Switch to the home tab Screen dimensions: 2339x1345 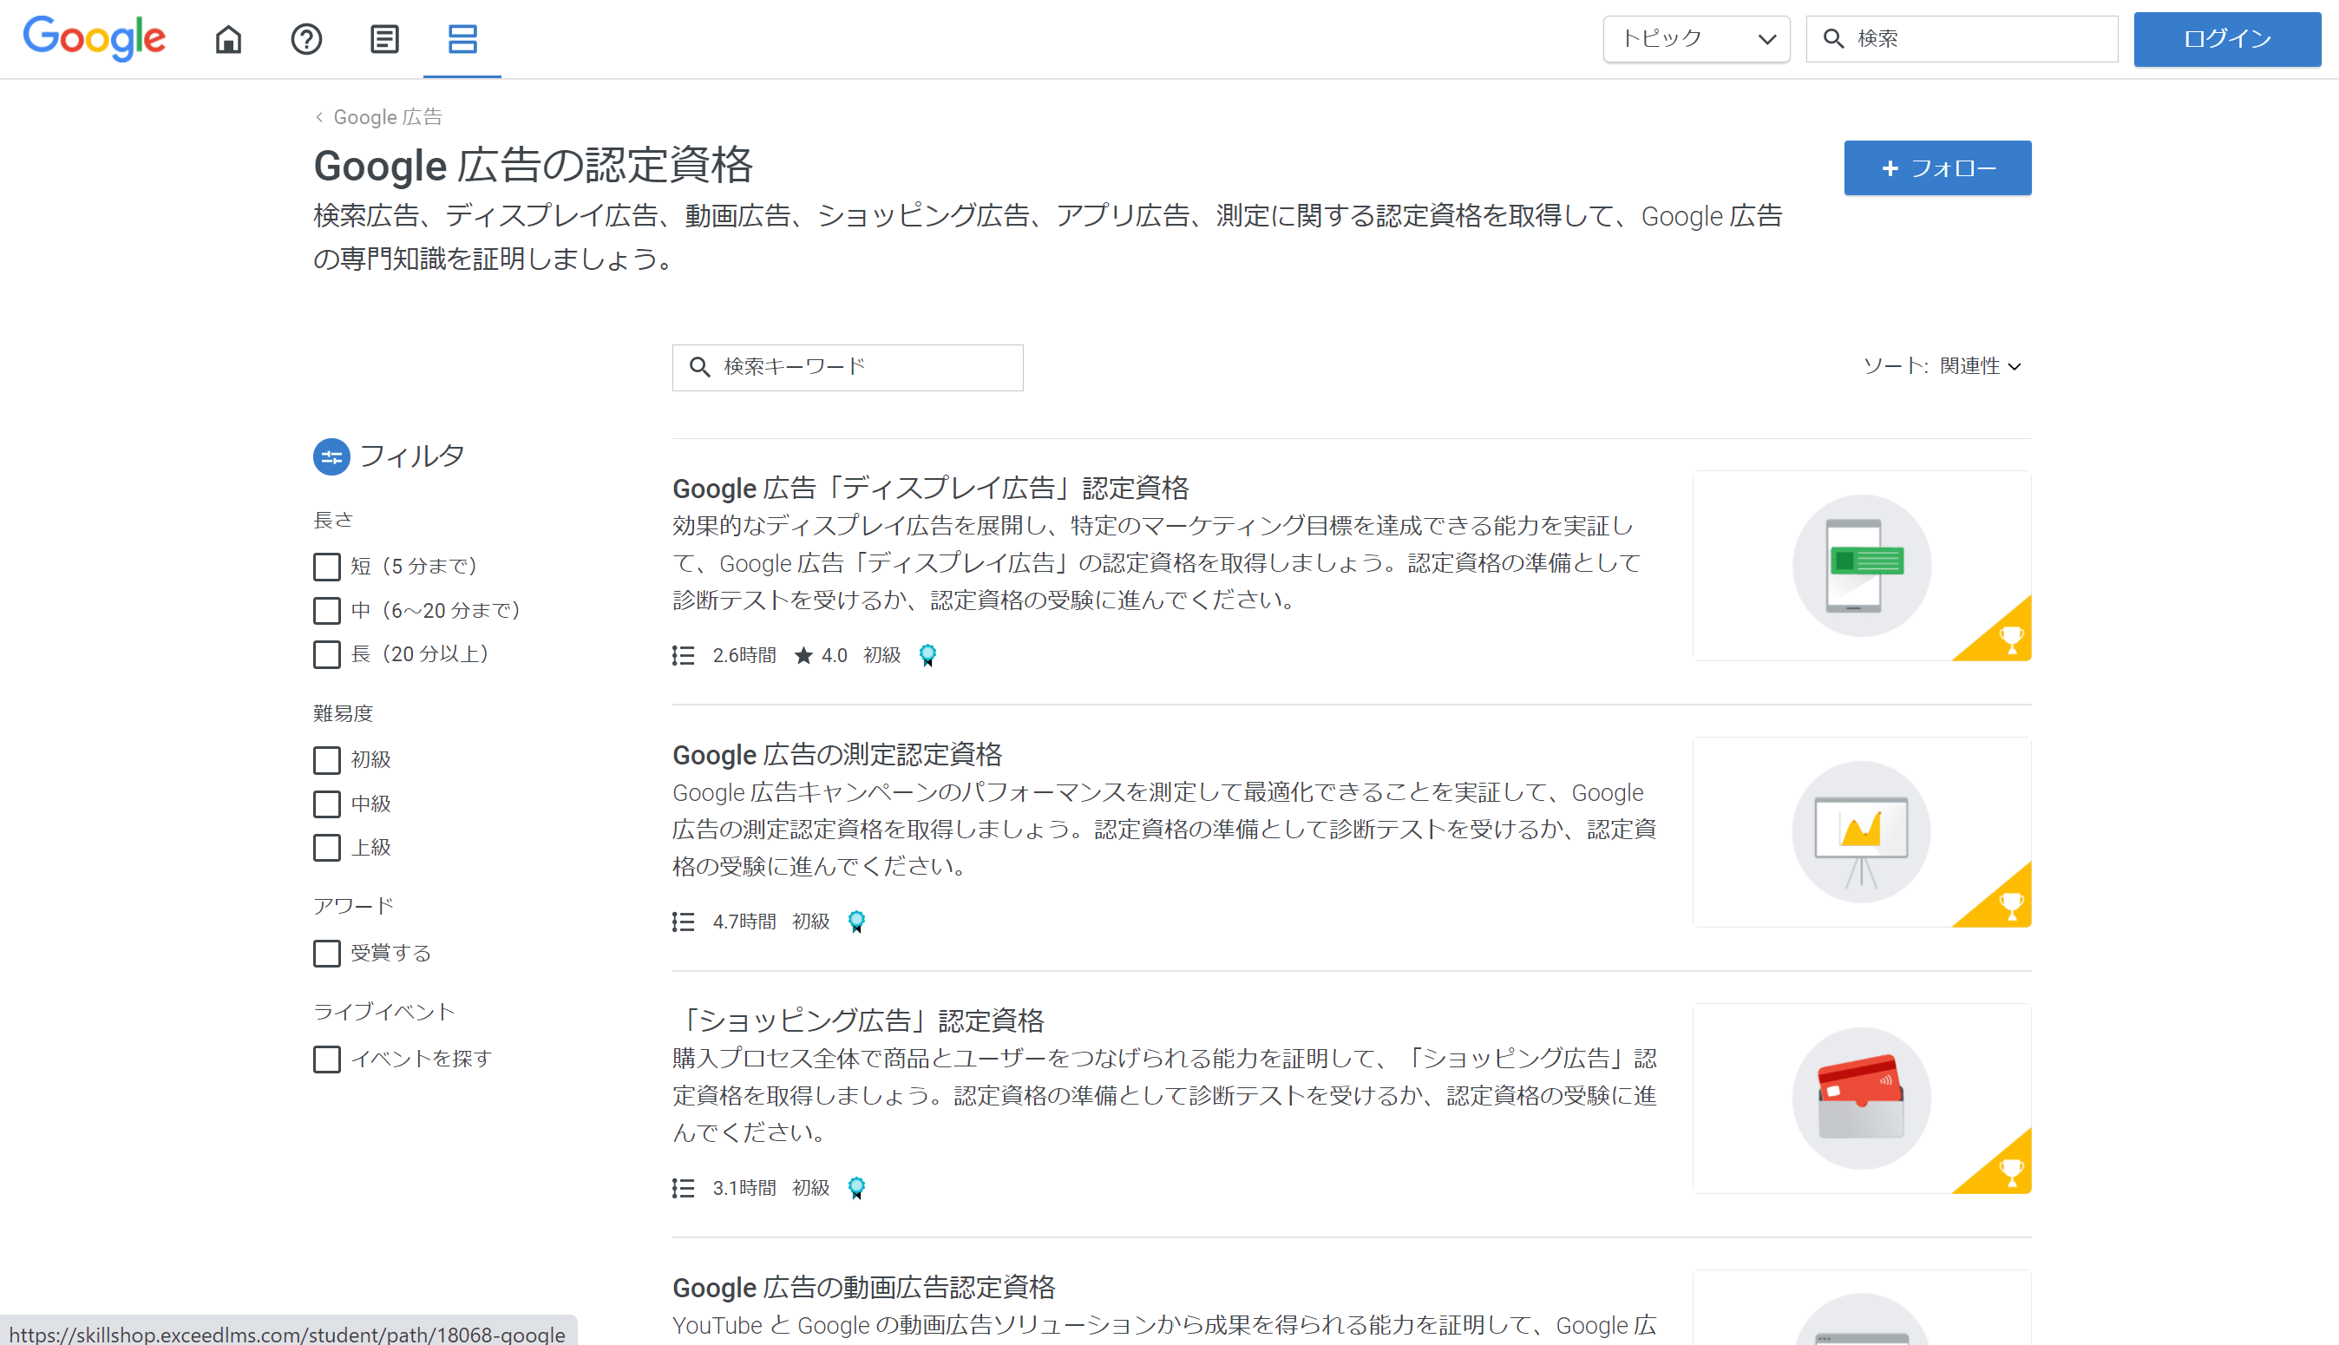(228, 39)
